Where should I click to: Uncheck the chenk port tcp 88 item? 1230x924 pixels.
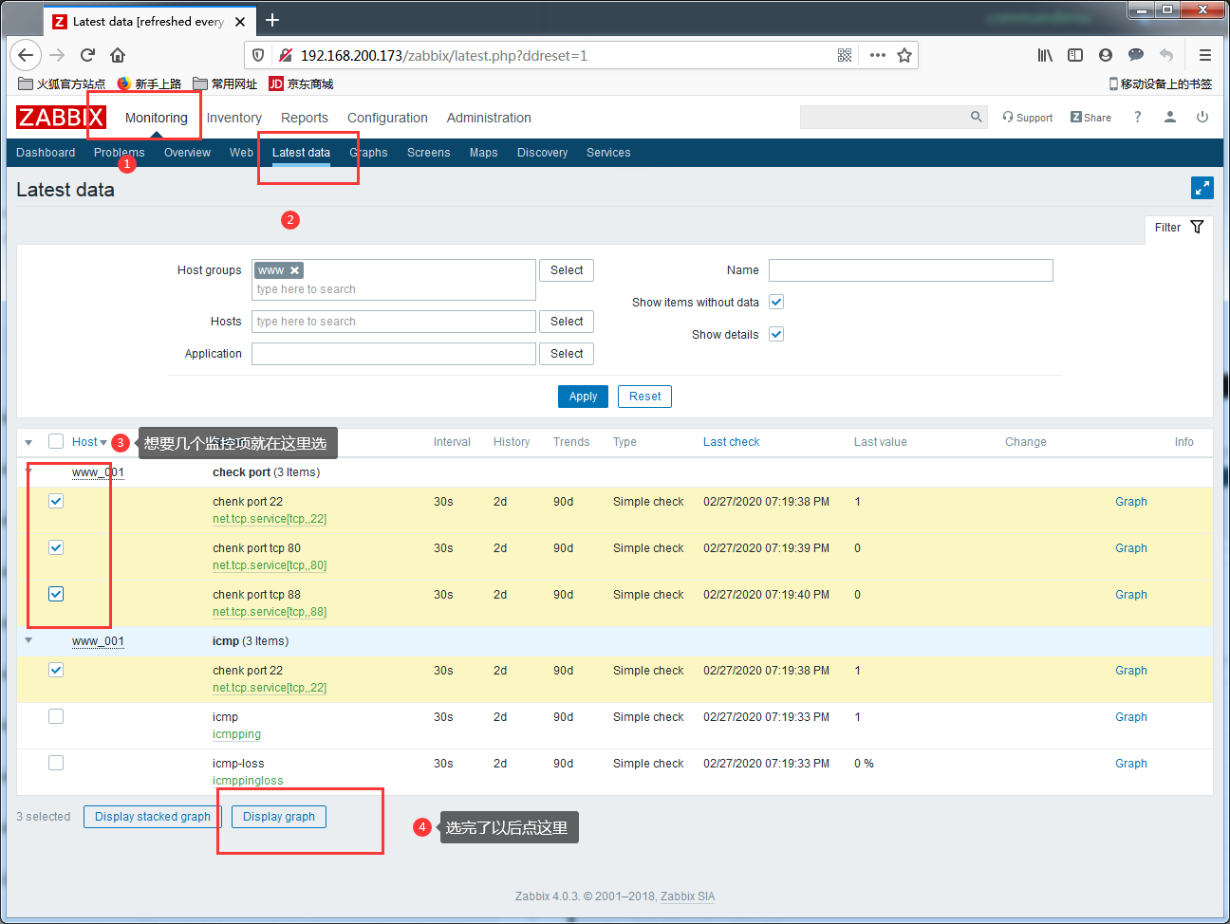(56, 594)
